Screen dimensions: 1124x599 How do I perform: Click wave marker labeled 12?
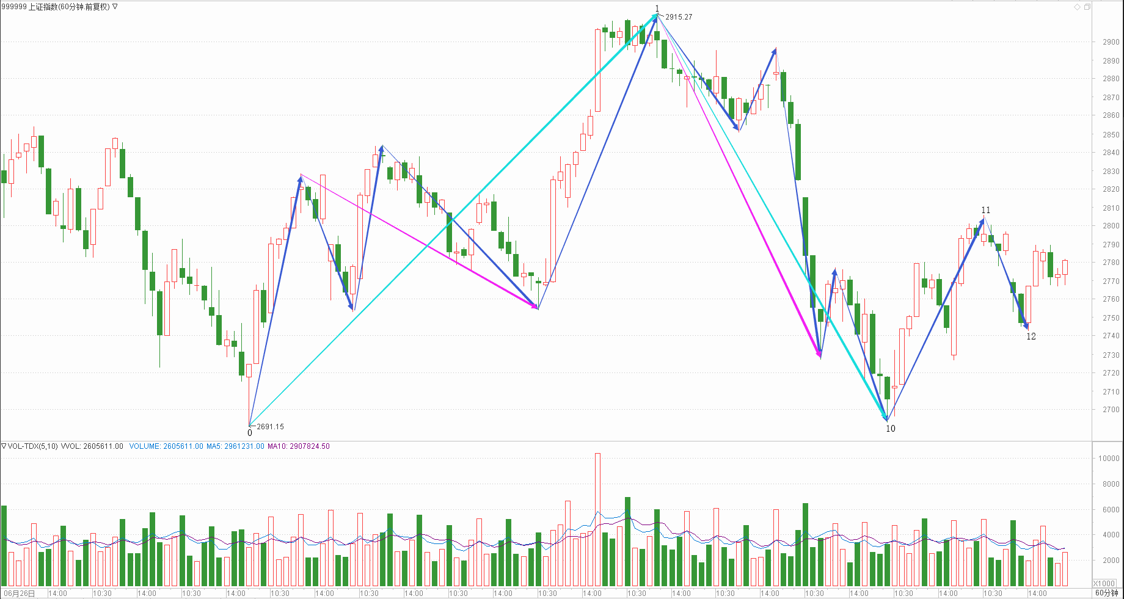[1031, 336]
